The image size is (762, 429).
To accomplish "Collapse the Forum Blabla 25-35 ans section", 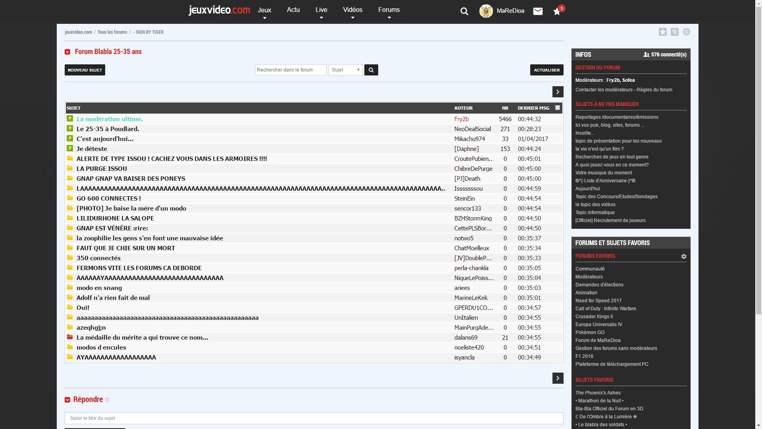I will pyautogui.click(x=67, y=52).
